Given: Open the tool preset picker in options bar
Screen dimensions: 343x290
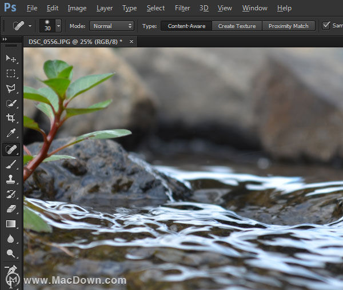Looking at the screenshot, I should tap(30, 26).
